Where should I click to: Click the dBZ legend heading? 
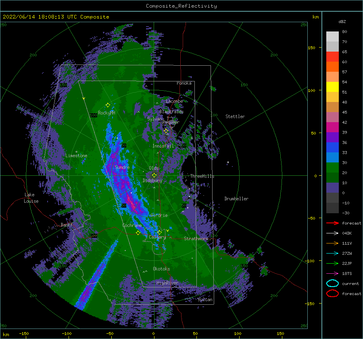(x=342, y=21)
